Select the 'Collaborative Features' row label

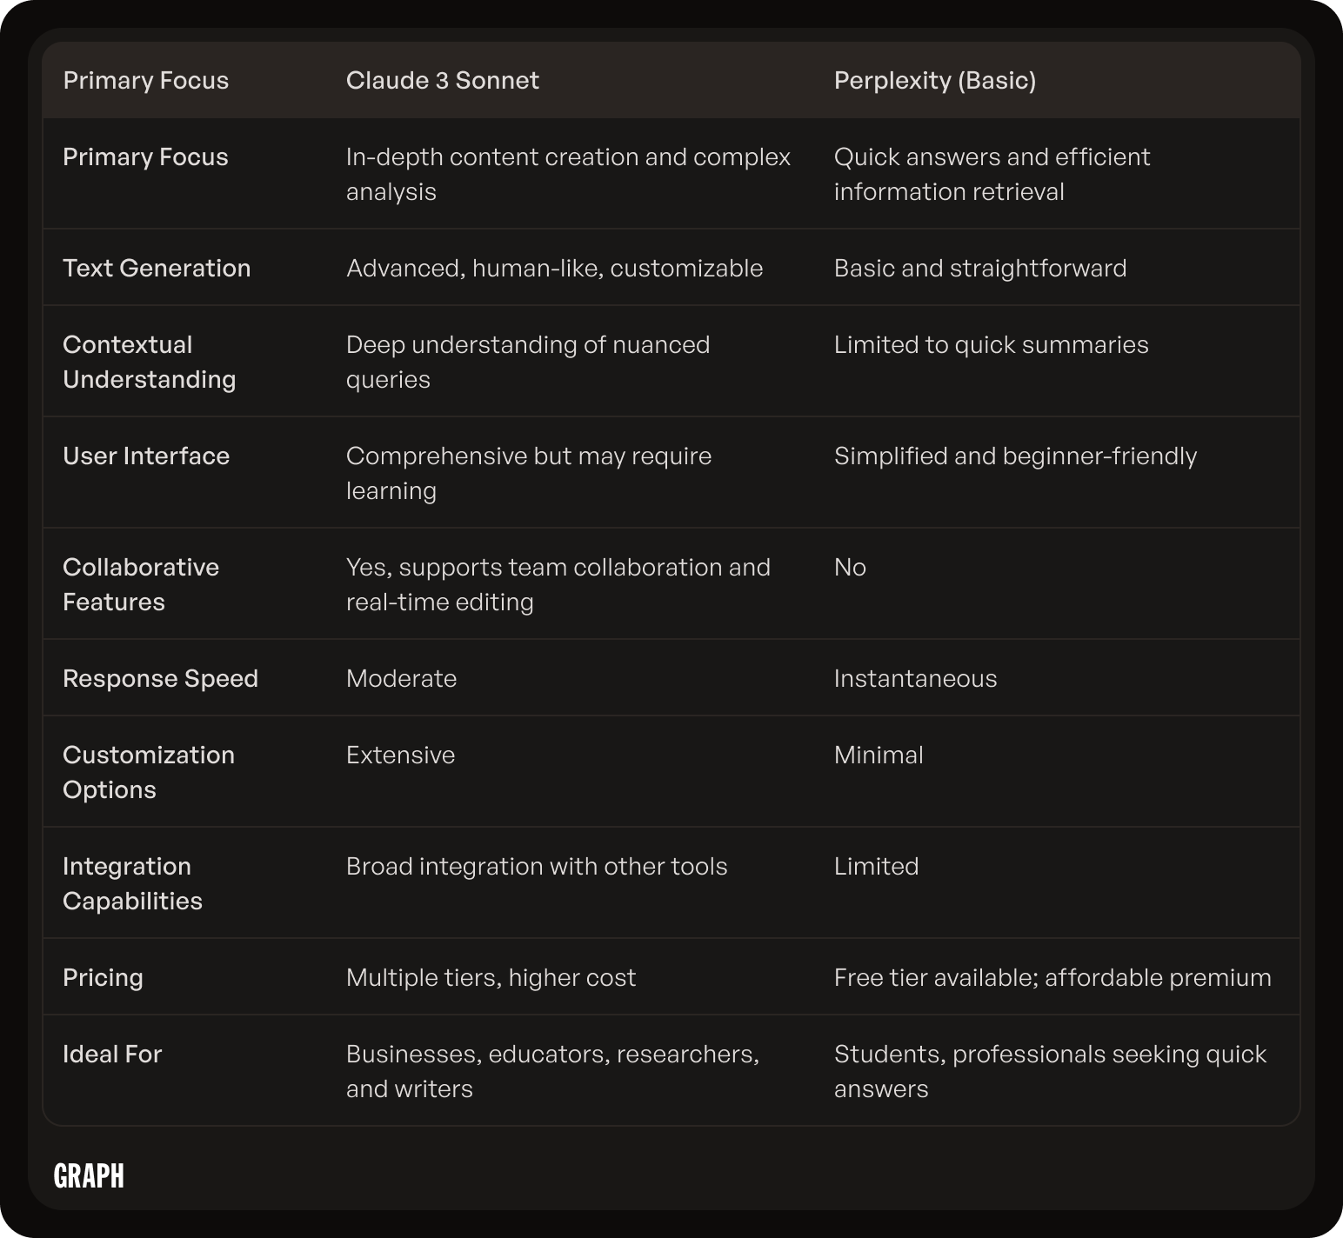141,584
